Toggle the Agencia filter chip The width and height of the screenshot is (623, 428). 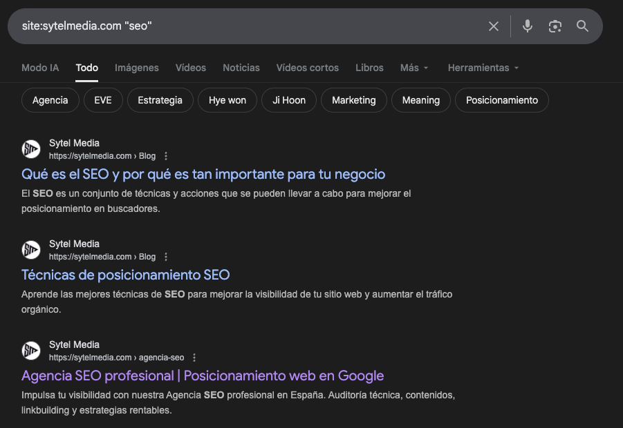click(49, 99)
